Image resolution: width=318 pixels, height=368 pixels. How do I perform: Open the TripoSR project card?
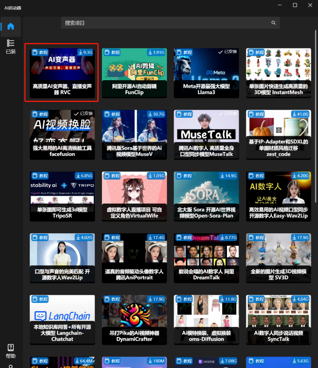pos(62,196)
